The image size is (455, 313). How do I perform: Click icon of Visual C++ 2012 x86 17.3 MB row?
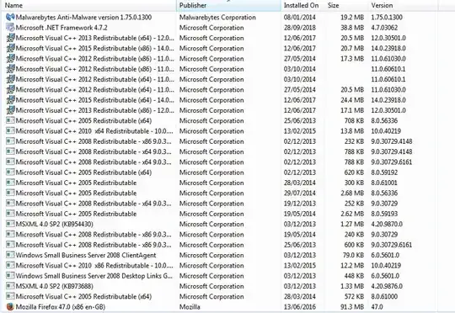(x=10, y=59)
